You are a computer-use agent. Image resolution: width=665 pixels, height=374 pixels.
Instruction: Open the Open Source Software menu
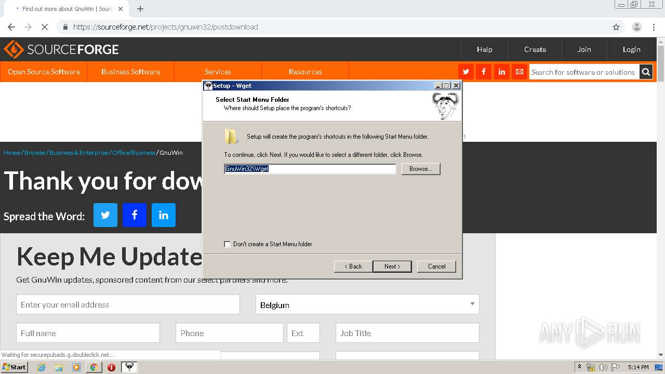click(x=44, y=72)
